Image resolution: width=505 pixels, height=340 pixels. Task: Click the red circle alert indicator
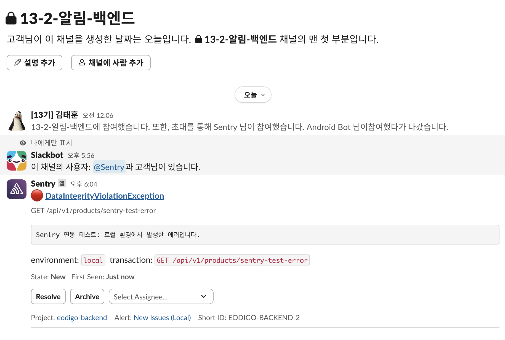pyautogui.click(x=37, y=196)
